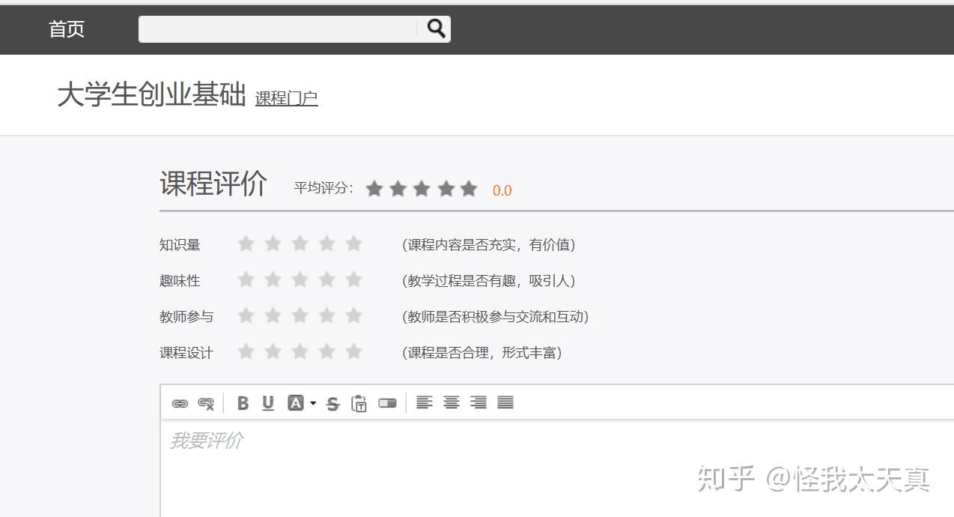This screenshot has width=954, height=517.
Task: Give 课程设计 a five-star rating
Action: pyautogui.click(x=354, y=351)
